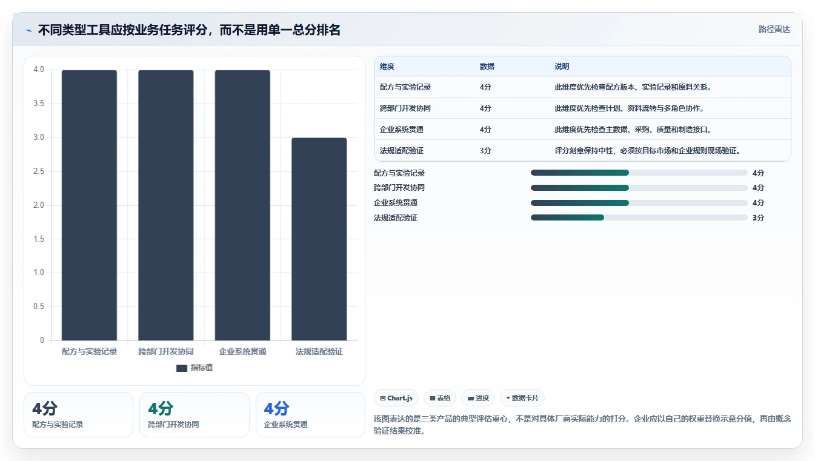Click 法规适配验证 x-axis label
The image size is (815, 461).
tap(319, 351)
